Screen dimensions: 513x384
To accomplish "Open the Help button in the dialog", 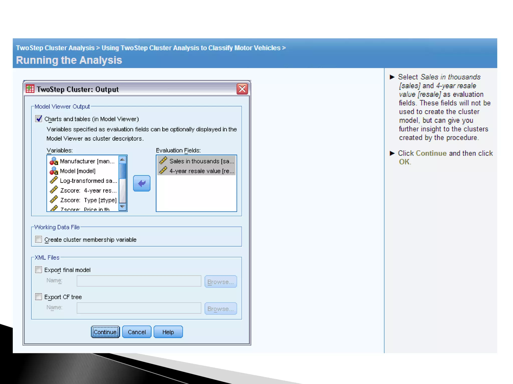I will (x=168, y=332).
